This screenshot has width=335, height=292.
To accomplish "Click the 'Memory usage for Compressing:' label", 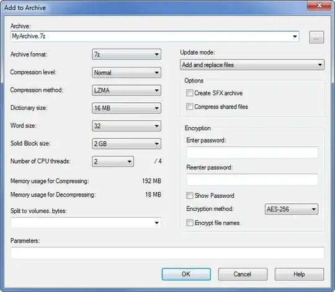I will tap(50, 181).
